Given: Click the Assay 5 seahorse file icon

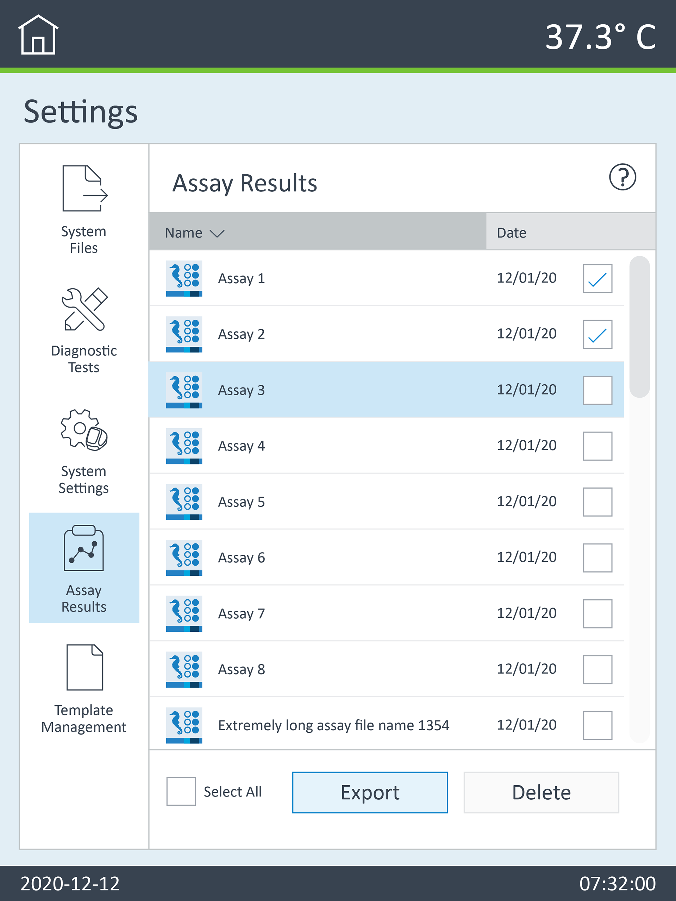Looking at the screenshot, I should coord(184,502).
